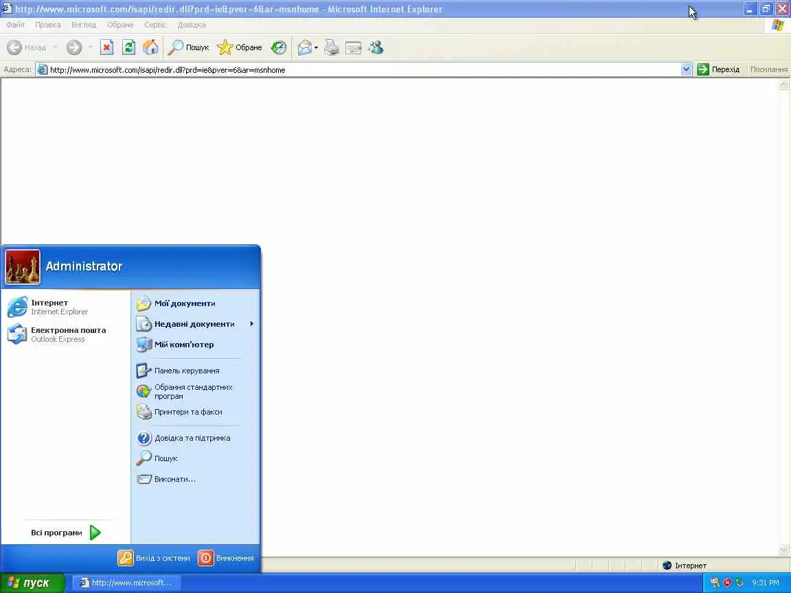Stop page loading with red X icon
Screen dimensions: 791x593
click(106, 47)
